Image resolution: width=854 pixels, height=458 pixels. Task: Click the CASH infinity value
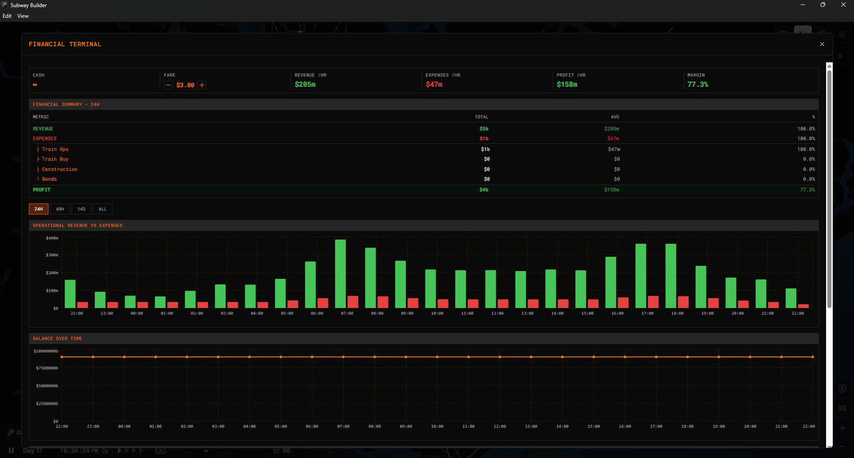[x=35, y=85]
